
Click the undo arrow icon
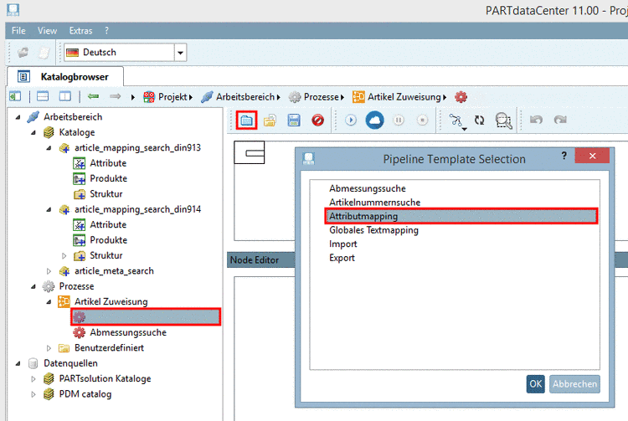(x=536, y=120)
